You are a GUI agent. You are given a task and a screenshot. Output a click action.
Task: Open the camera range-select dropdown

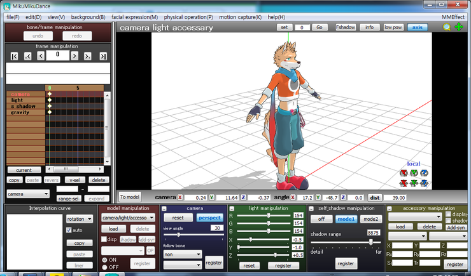28,194
